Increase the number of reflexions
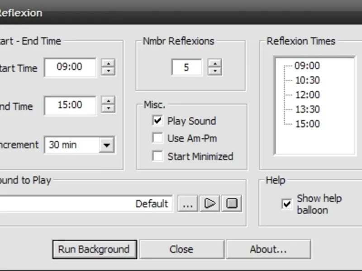Screen dimensions: 362x271 click(x=215, y=64)
